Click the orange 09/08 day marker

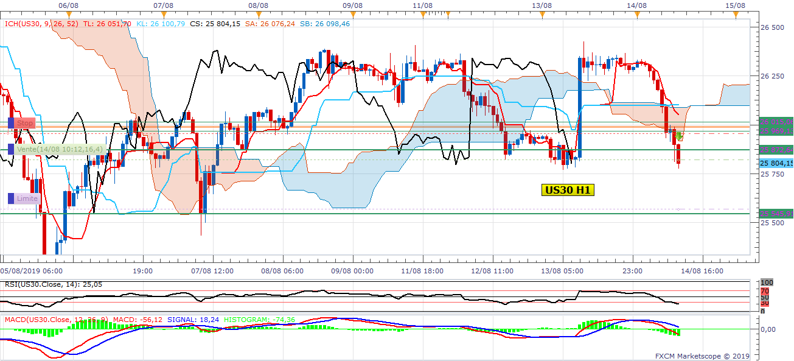[353, 14]
